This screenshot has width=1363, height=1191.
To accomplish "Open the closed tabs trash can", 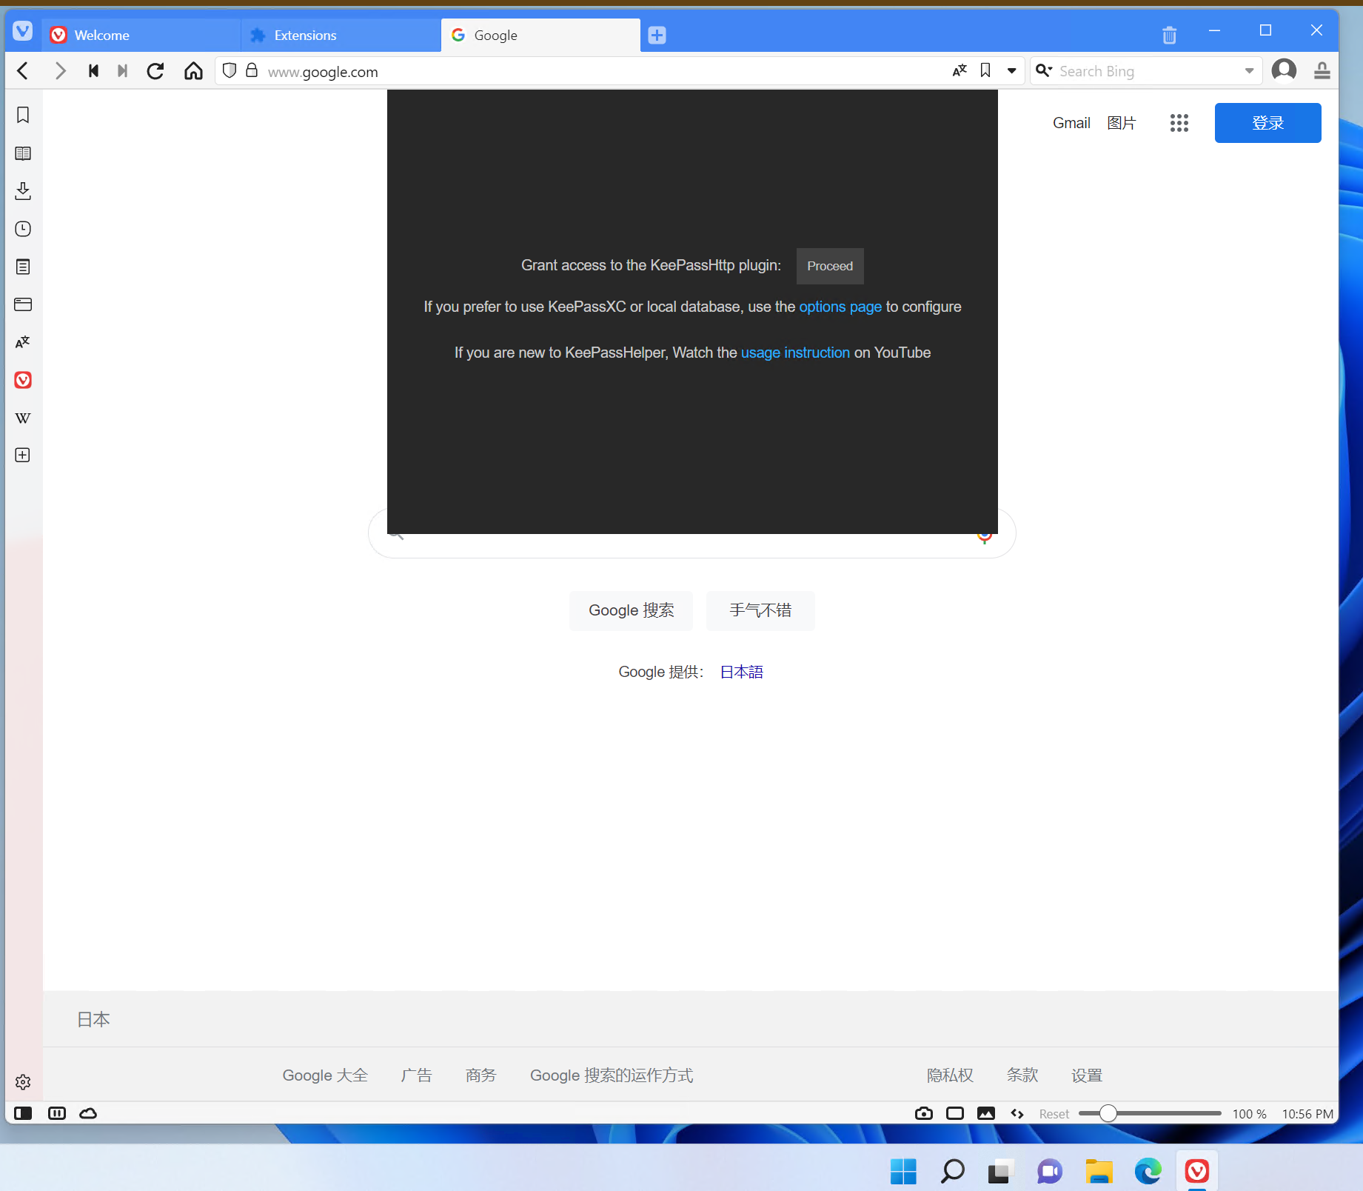I will click(1169, 35).
